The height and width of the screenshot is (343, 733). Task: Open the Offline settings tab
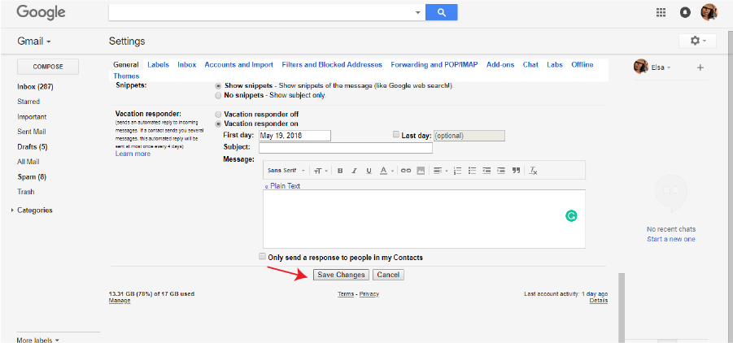[x=582, y=65]
